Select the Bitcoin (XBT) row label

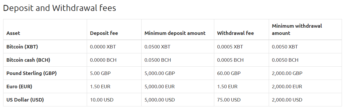point(22,47)
